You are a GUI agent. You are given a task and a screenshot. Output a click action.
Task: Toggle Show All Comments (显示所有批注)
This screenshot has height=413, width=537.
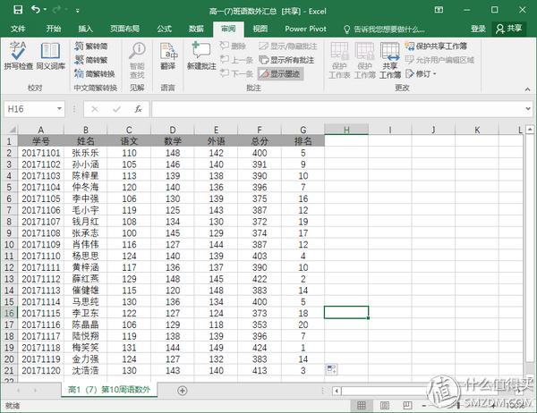286,60
